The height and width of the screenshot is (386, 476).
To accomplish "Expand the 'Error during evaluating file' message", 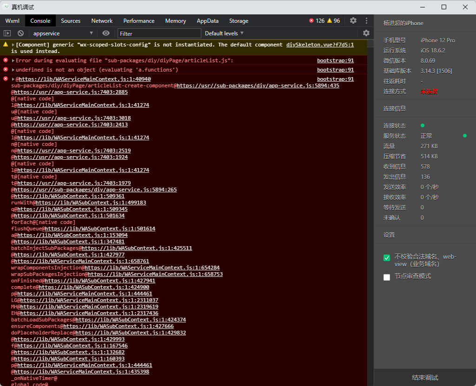I will tap(13, 60).
